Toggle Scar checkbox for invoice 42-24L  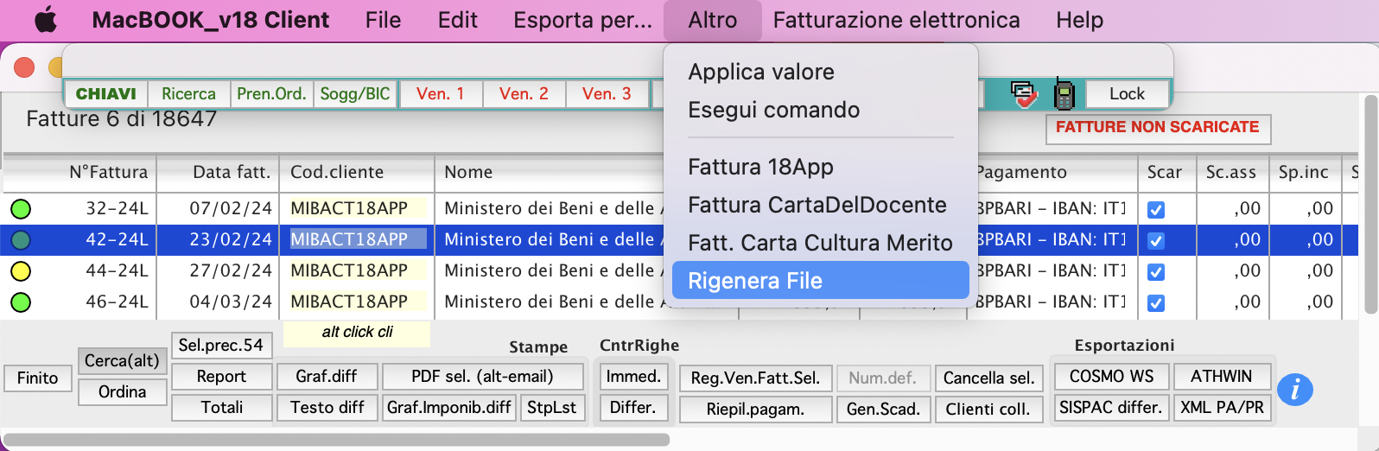1156,240
